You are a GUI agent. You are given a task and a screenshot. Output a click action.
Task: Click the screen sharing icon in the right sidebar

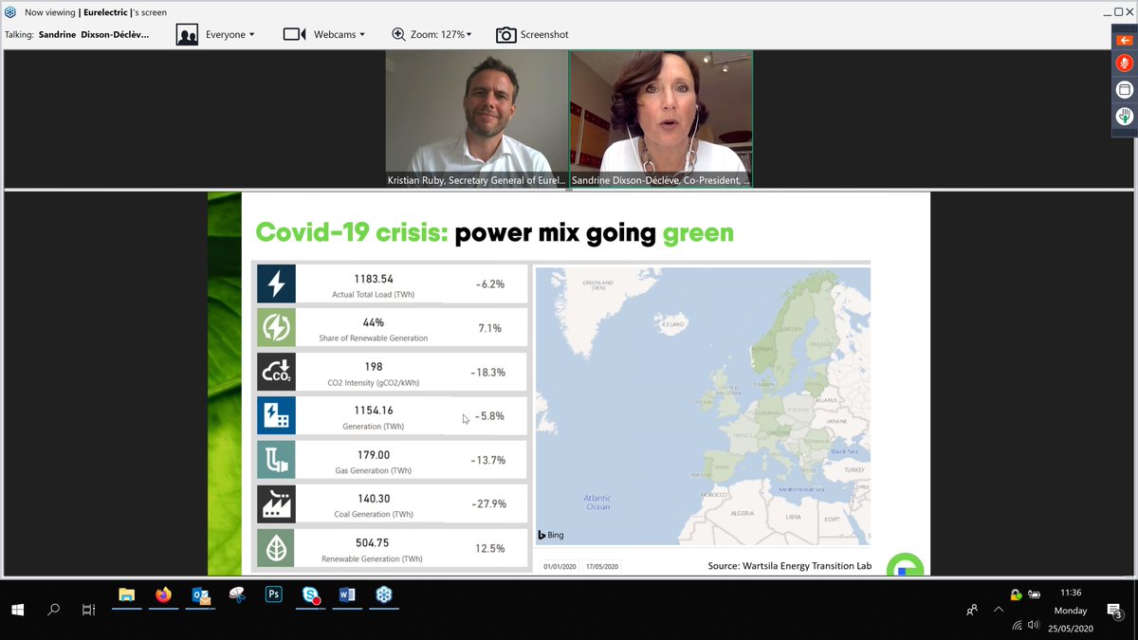[1125, 89]
